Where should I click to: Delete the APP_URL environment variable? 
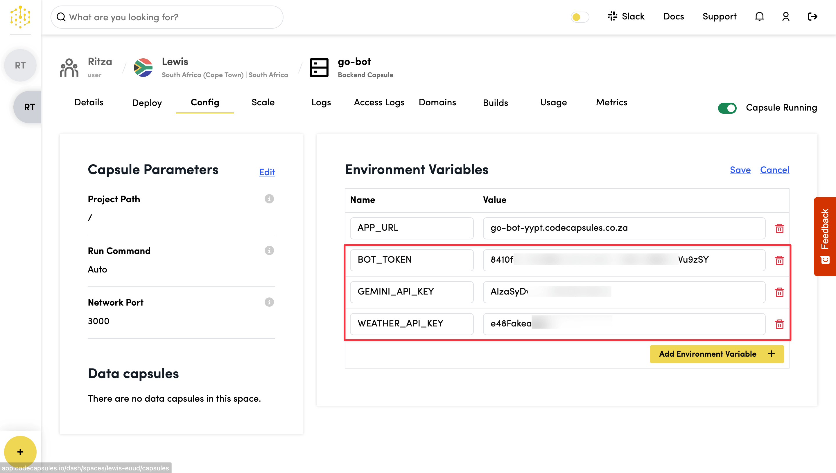779,228
